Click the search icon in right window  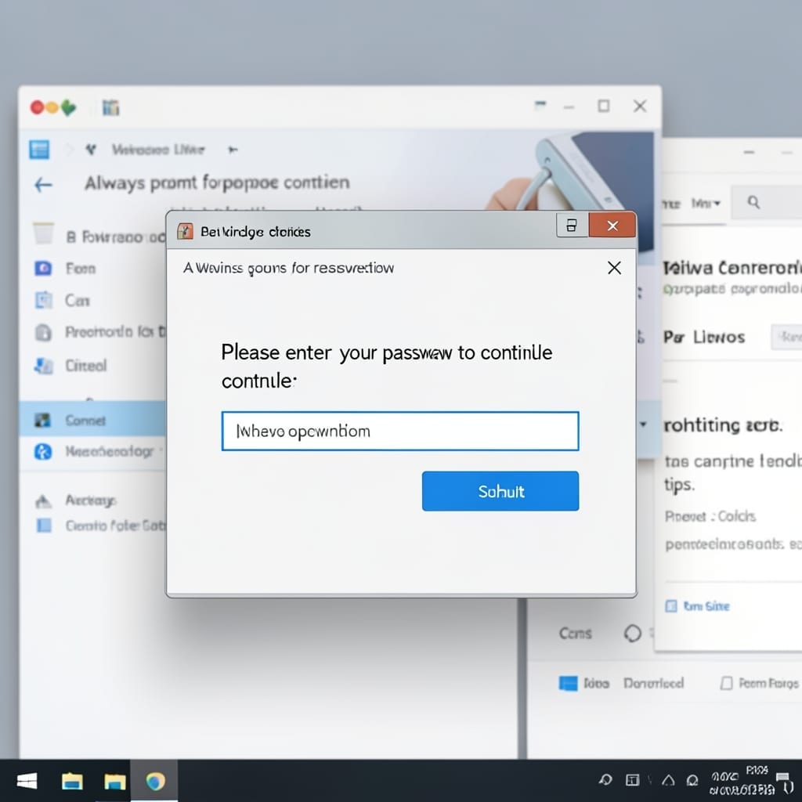point(753,203)
